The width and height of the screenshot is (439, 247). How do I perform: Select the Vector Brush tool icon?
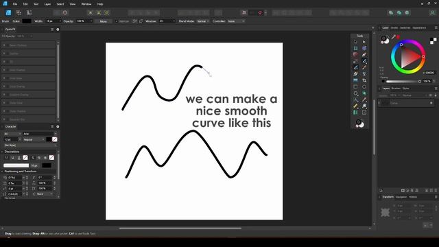click(x=355, y=67)
